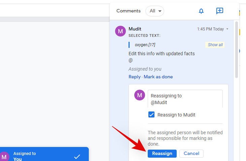Uncheck the Reassign to Mudit checkbox
246x161 pixels.
[x=151, y=115]
